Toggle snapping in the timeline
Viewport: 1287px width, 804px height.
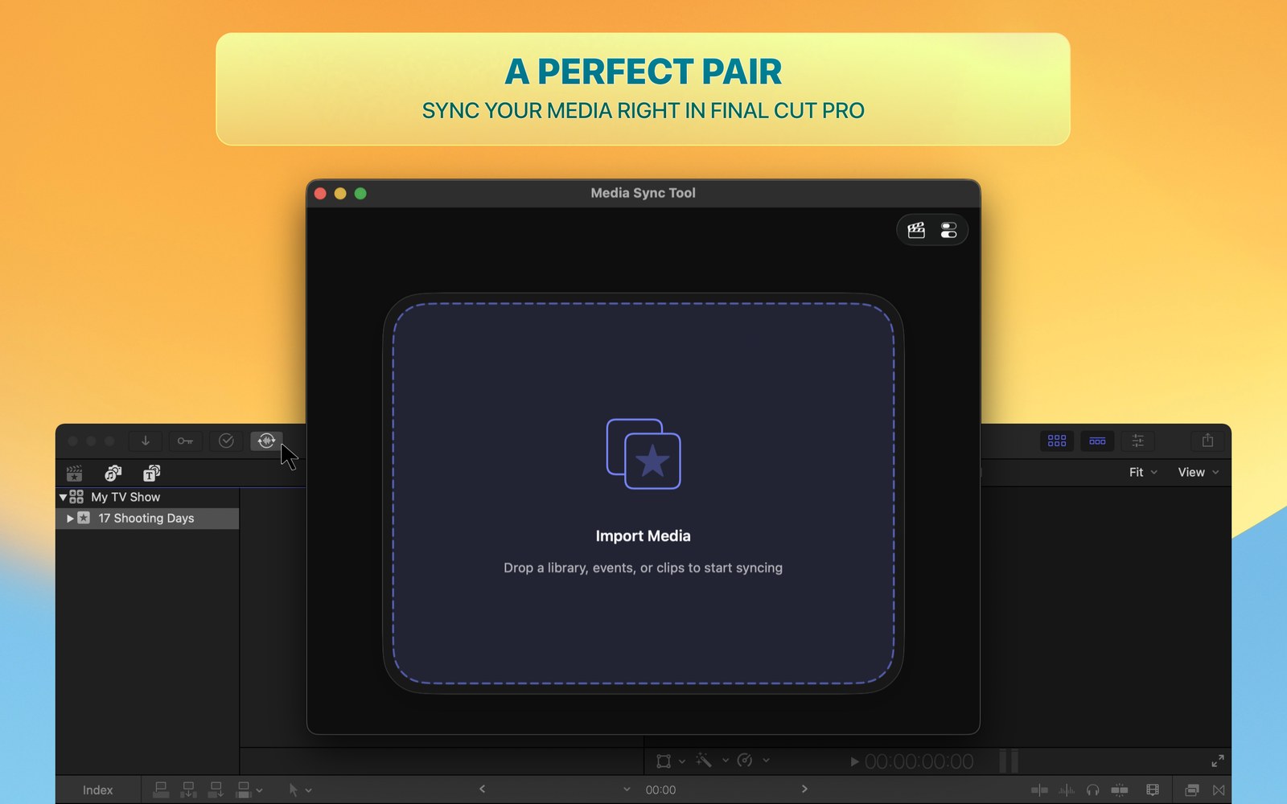click(x=1119, y=790)
